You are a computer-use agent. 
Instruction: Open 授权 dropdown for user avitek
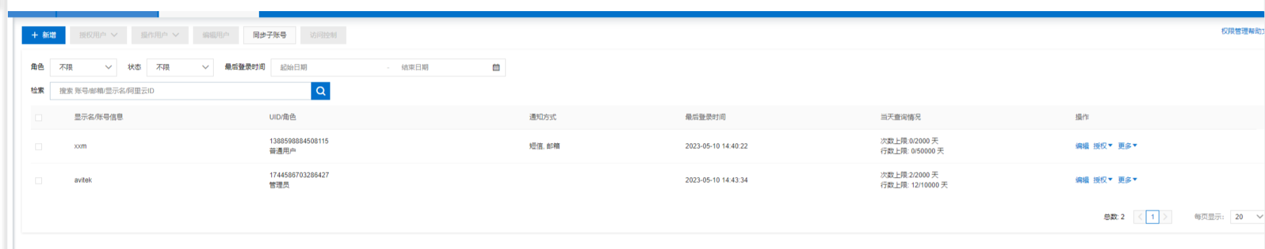point(1102,180)
